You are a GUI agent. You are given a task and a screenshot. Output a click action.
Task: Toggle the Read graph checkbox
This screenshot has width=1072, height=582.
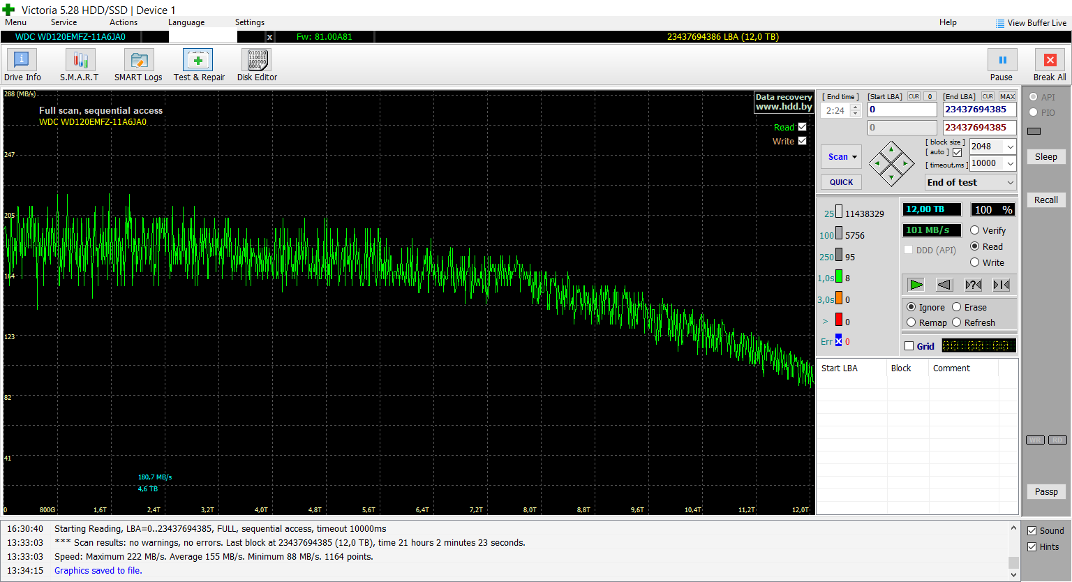point(802,127)
